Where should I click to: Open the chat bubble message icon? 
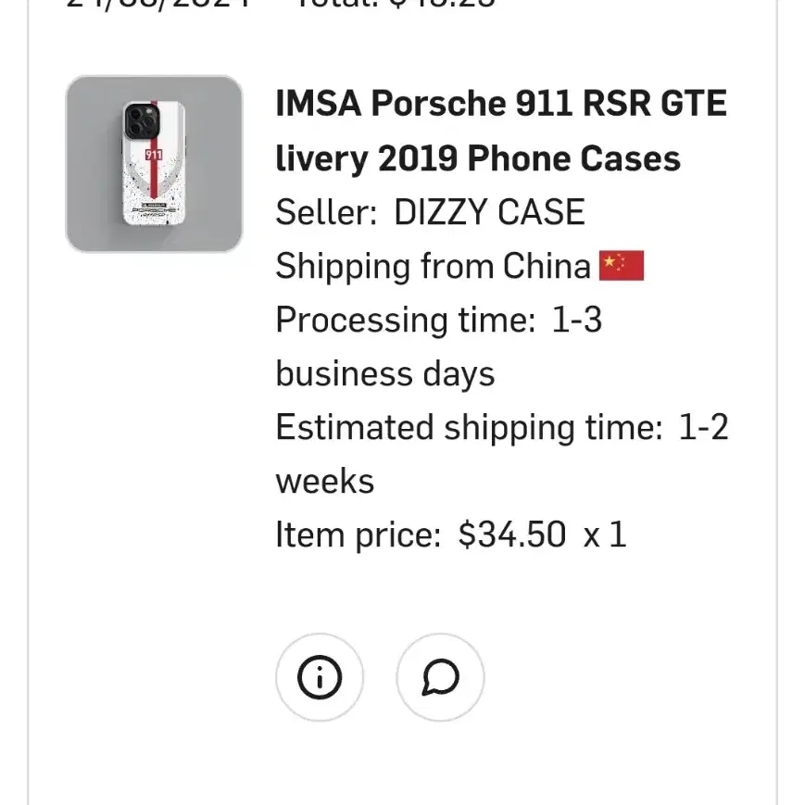[440, 677]
